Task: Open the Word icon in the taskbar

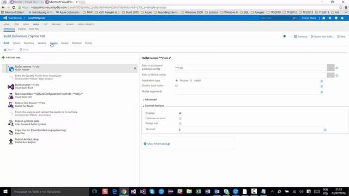Action: tap(207, 191)
